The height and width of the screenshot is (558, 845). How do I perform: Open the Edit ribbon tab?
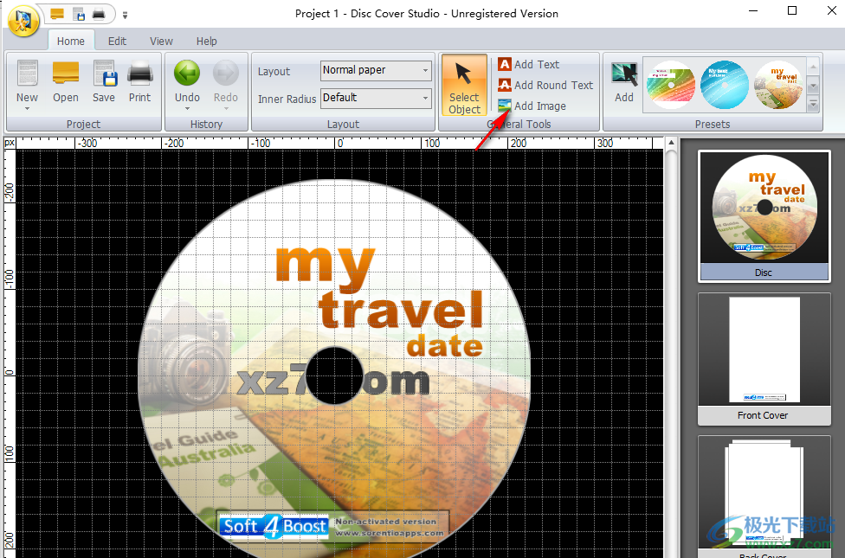coord(117,41)
